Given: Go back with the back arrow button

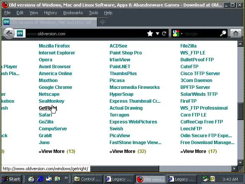Looking at the screenshot, I should coord(9,33).
